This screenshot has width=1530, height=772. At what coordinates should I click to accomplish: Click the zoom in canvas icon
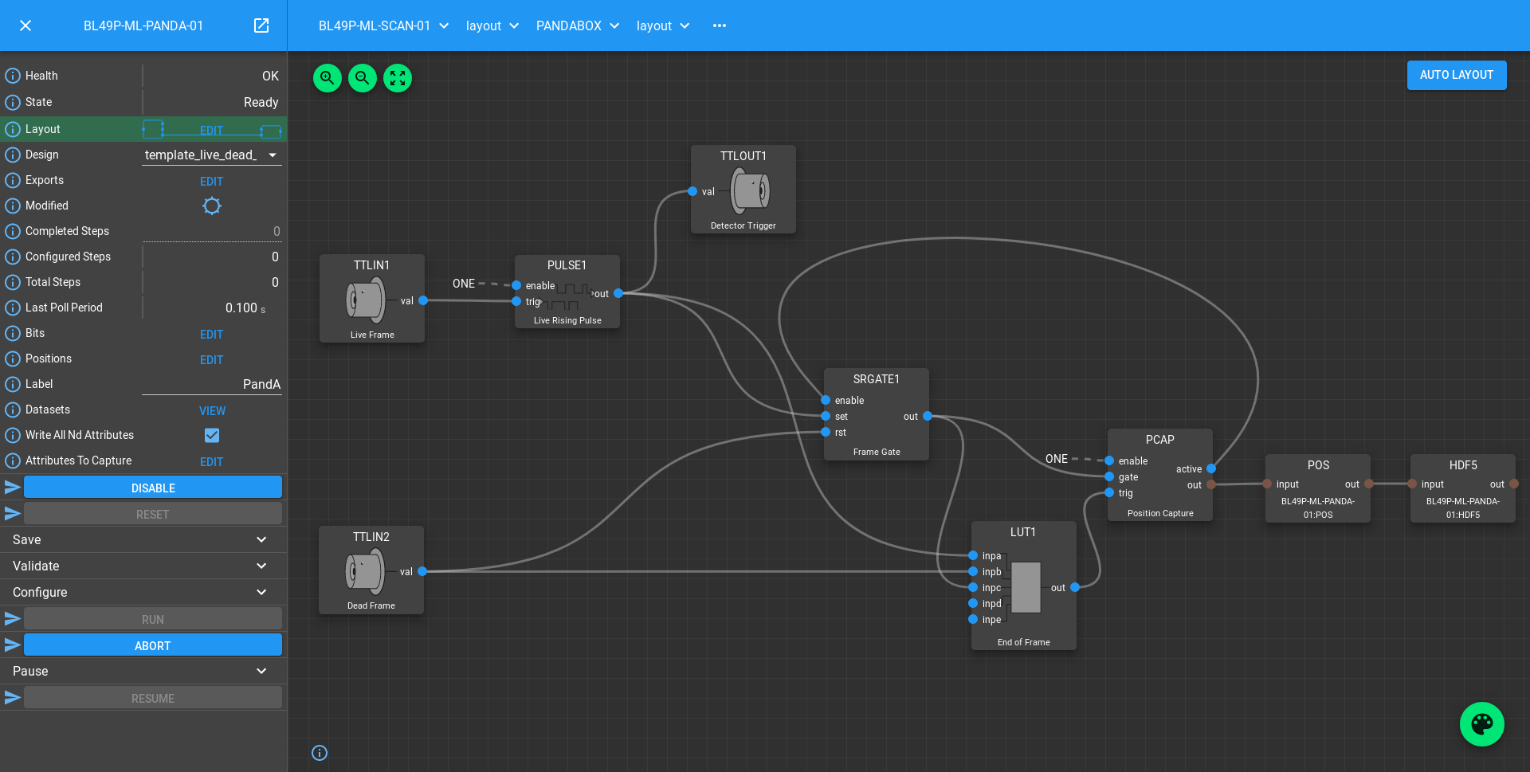tap(328, 78)
